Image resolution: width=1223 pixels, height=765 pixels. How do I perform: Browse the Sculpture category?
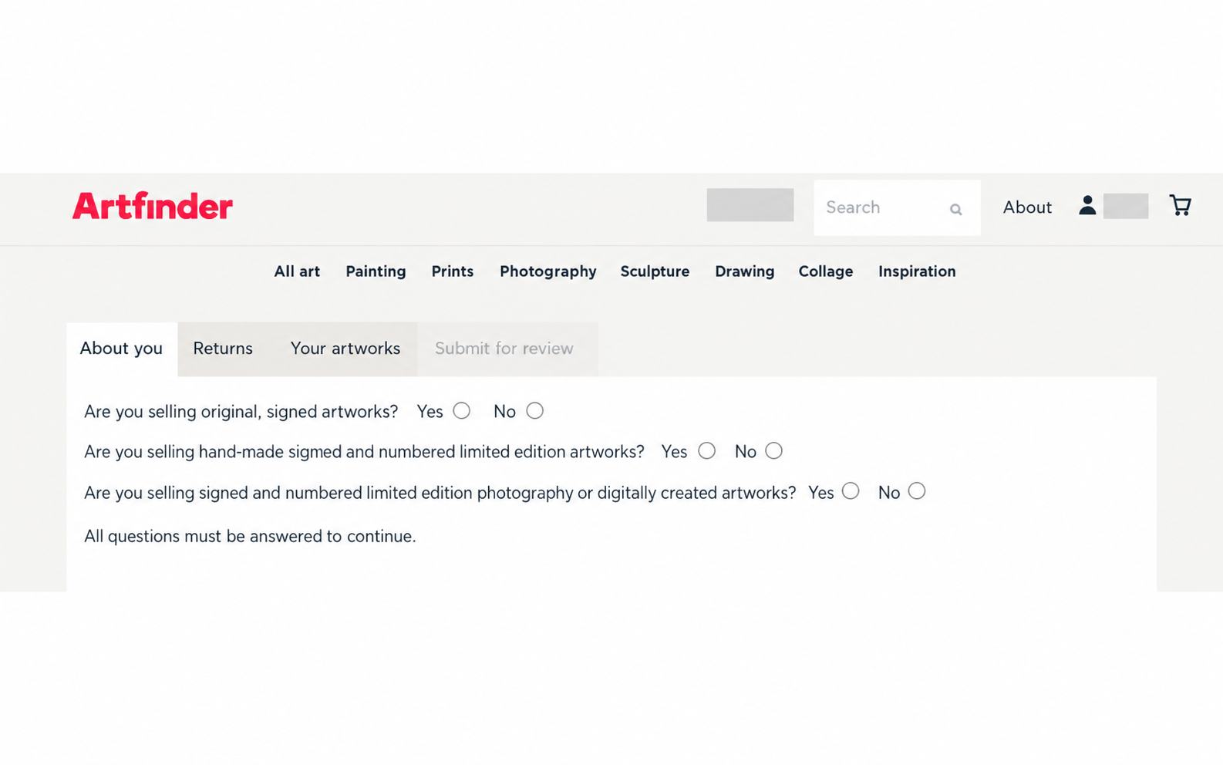655,271
